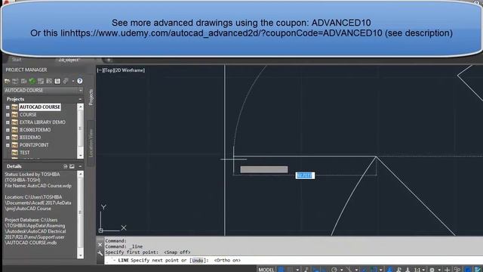
Task: Click the first icon in the Details header
Action: 66,166
